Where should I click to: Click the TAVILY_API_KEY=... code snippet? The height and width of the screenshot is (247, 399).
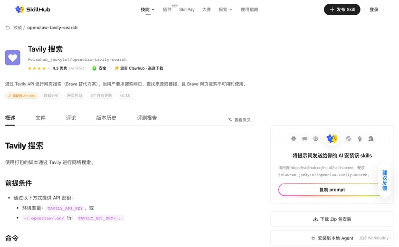pyautogui.click(x=101, y=218)
